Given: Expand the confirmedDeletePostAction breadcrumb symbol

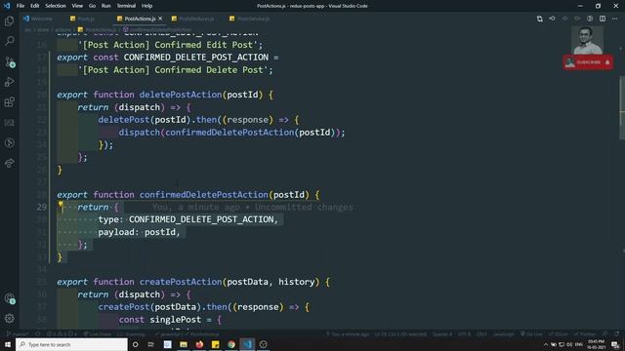Looking at the screenshot, I should 156,29.
